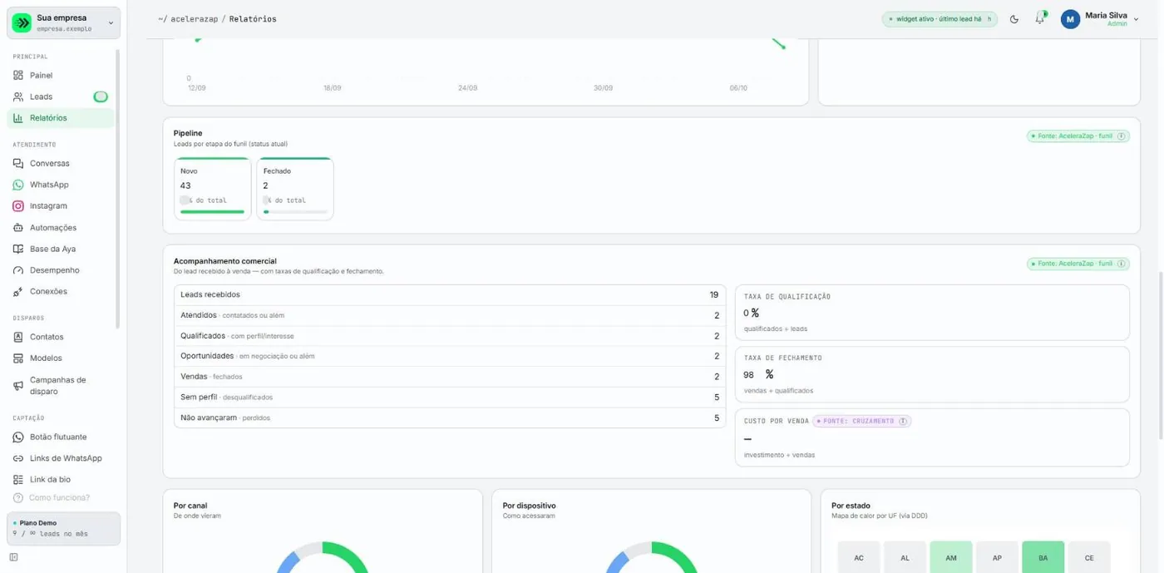Click the Não avançaram row
Screen dimensions: 1164x573
(450, 417)
